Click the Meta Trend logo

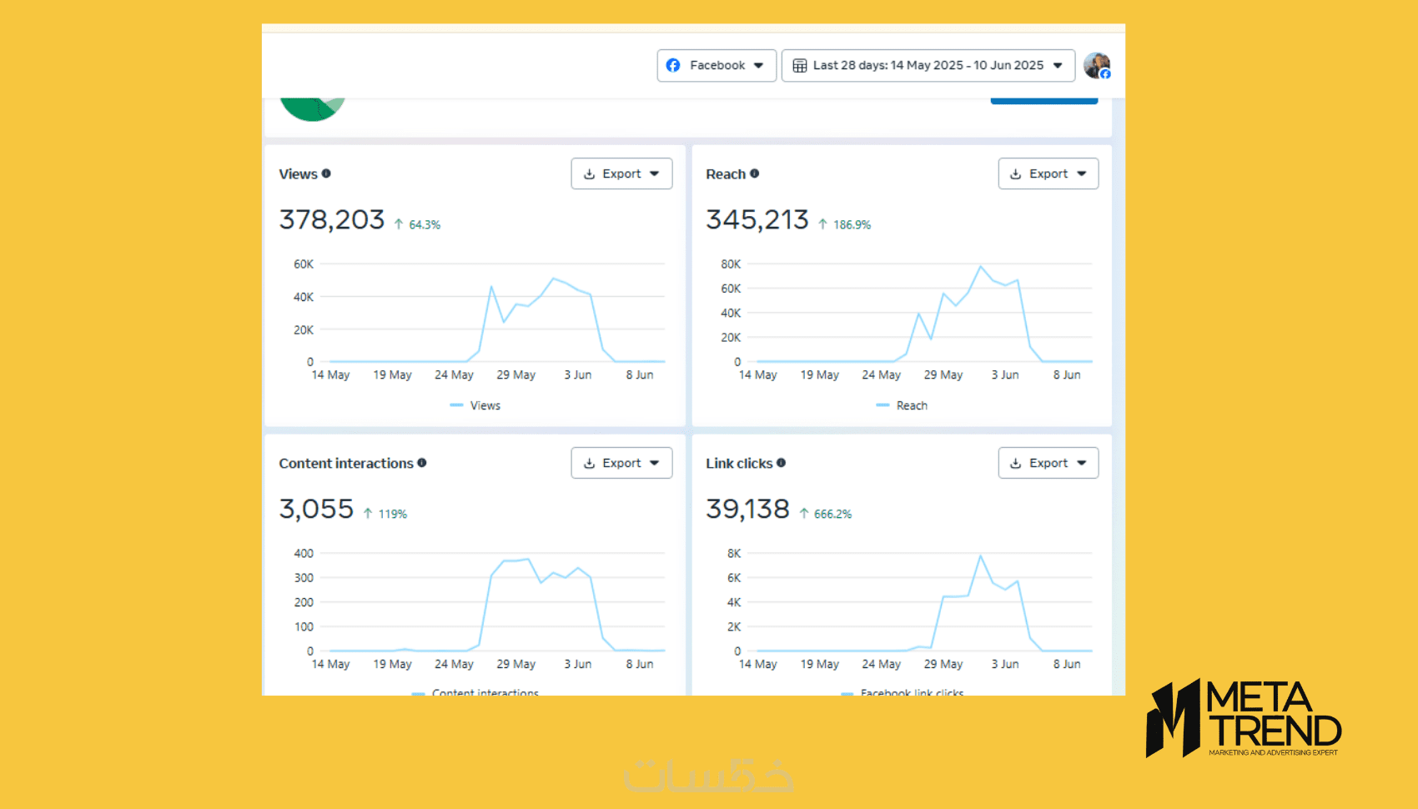point(1243,718)
